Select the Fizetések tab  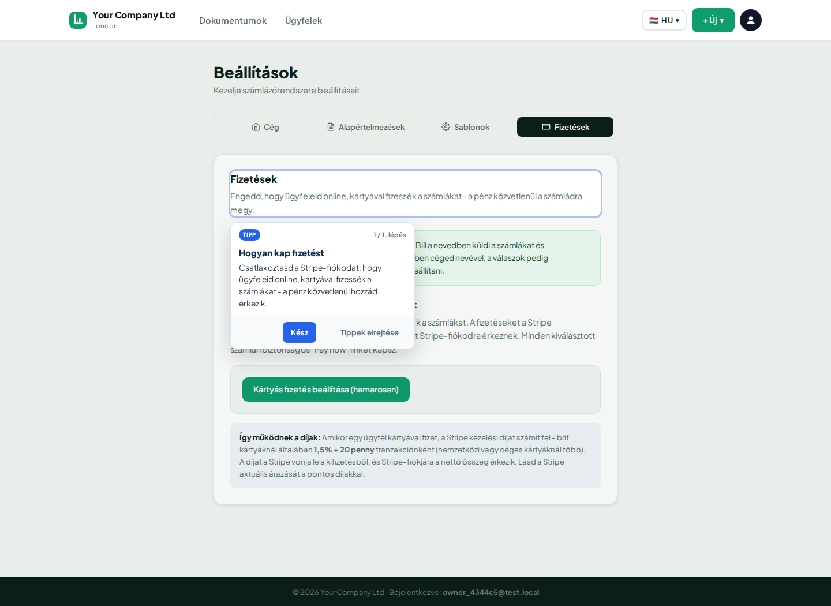565,127
